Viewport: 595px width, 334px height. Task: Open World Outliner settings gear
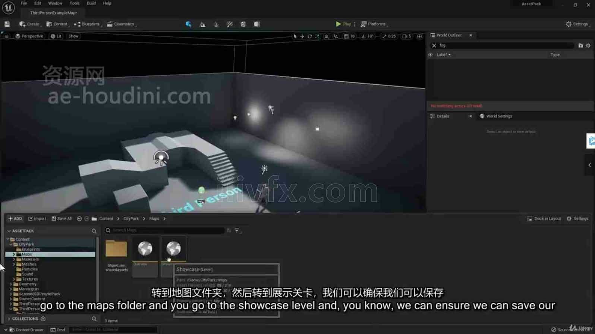click(x=588, y=46)
